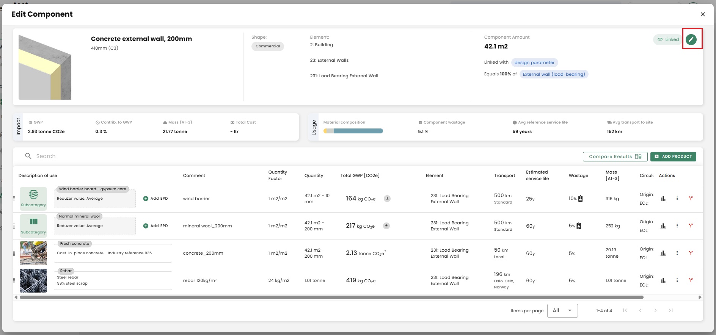Image resolution: width=716 pixels, height=335 pixels.
Task: Toggle the Linked chip
Action: [x=668, y=39]
